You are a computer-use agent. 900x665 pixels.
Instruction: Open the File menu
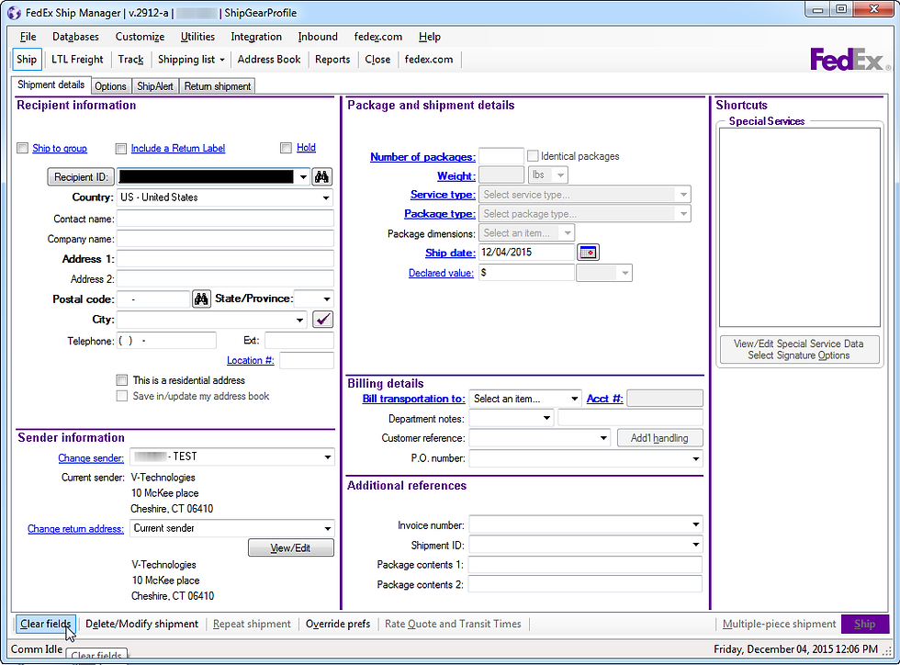point(28,37)
